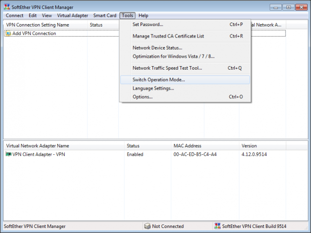The width and height of the screenshot is (311, 233).
Task: Open the Help menu
Action: coord(143,16)
